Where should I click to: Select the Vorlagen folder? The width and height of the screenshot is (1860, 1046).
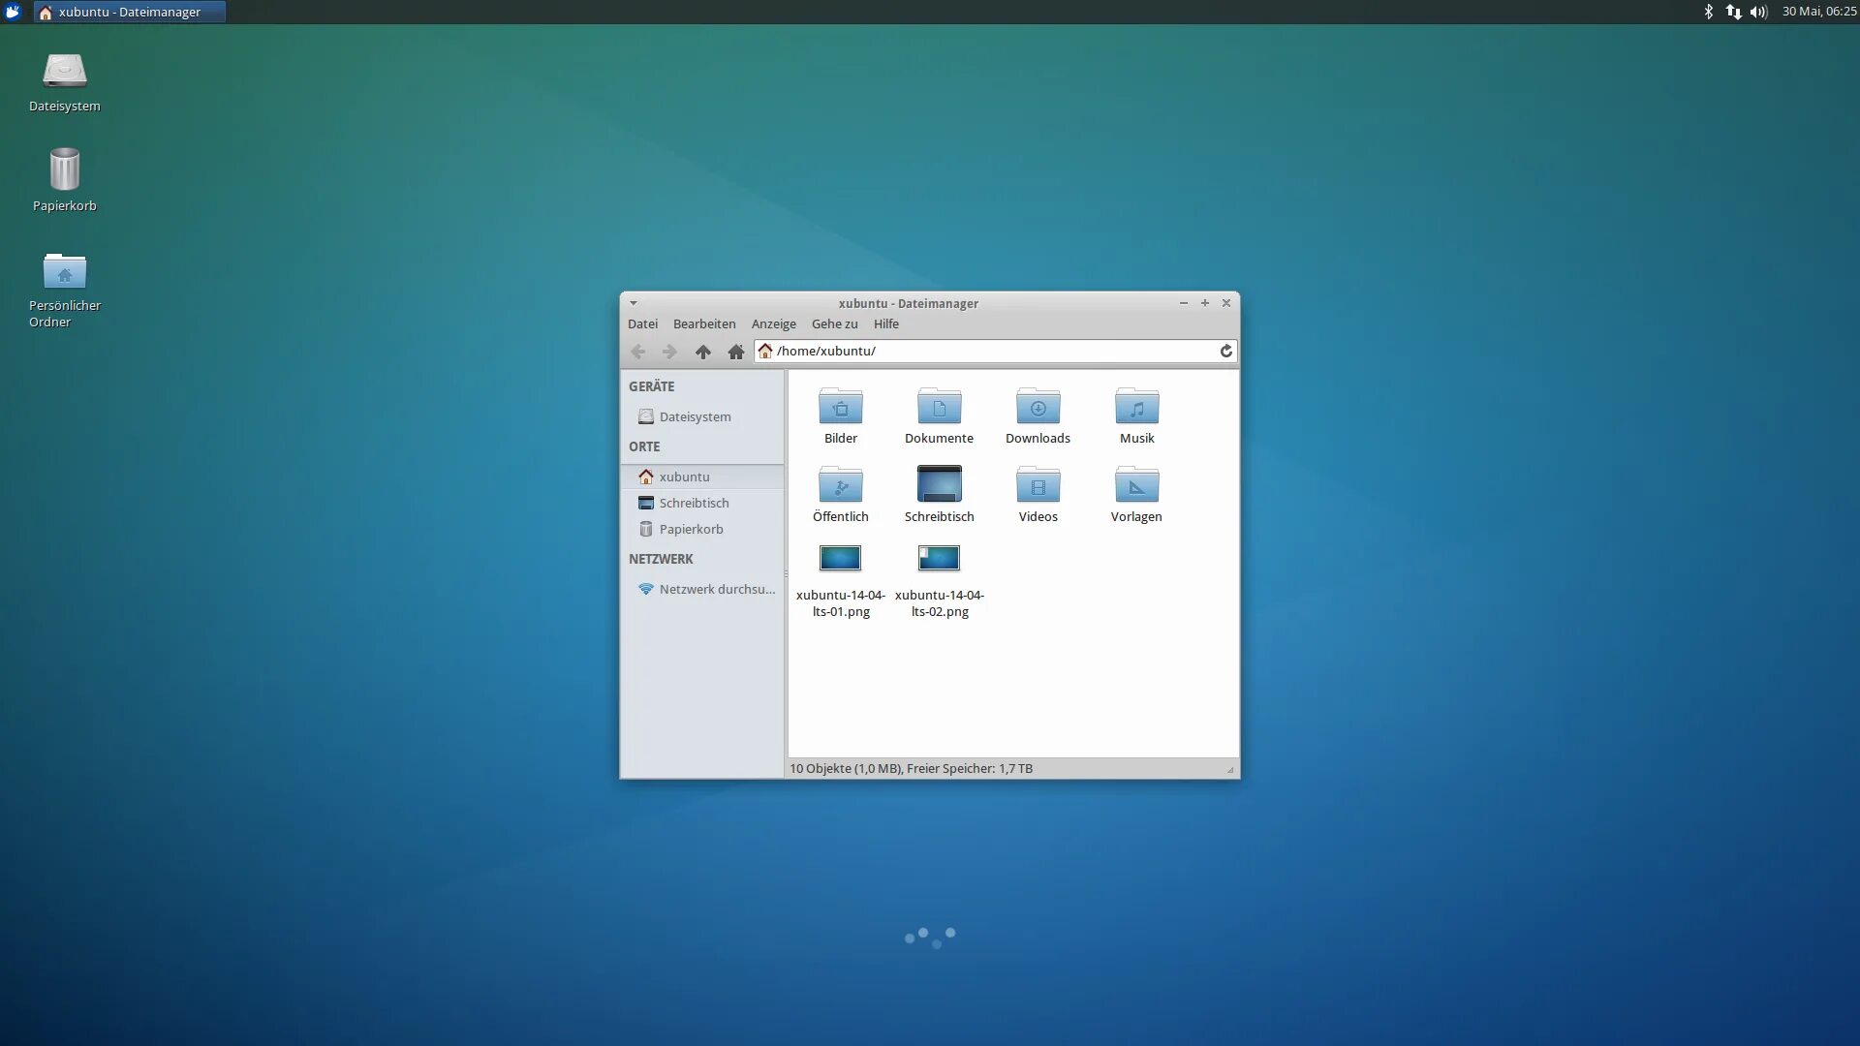pyautogui.click(x=1136, y=486)
